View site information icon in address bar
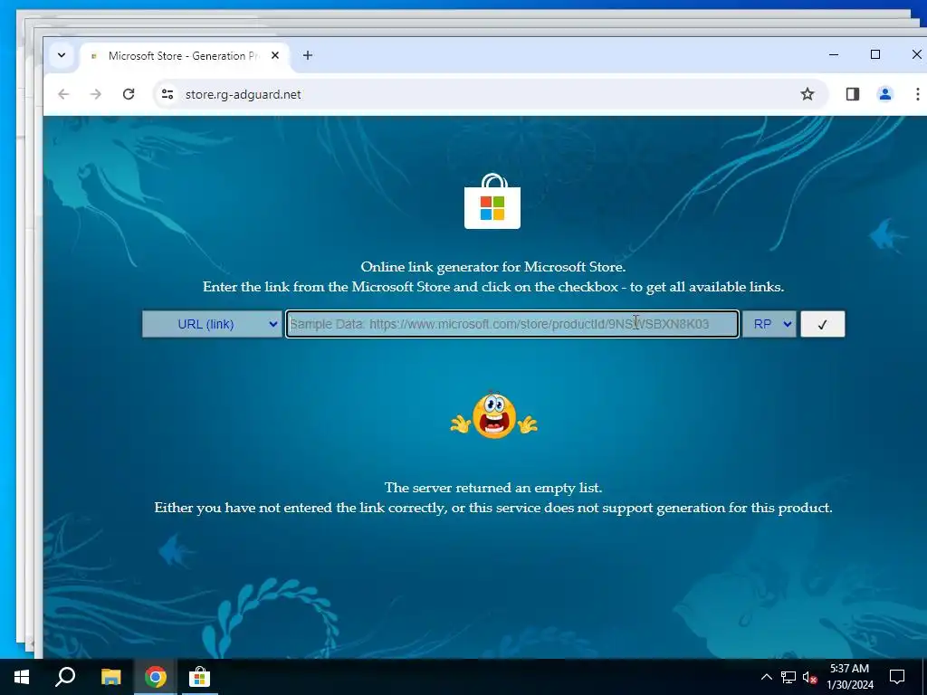 tap(167, 94)
